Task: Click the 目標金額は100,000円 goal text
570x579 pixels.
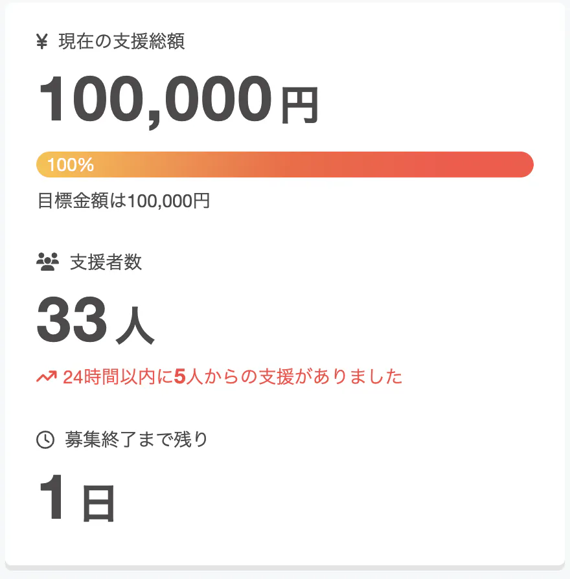Action: click(x=124, y=201)
